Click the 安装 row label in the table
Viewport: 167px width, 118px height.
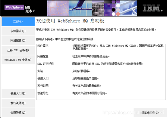[40, 71]
